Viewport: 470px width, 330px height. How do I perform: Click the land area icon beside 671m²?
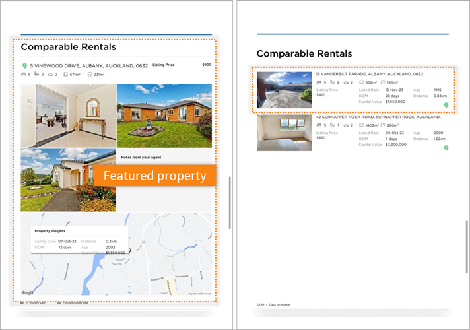65,75
